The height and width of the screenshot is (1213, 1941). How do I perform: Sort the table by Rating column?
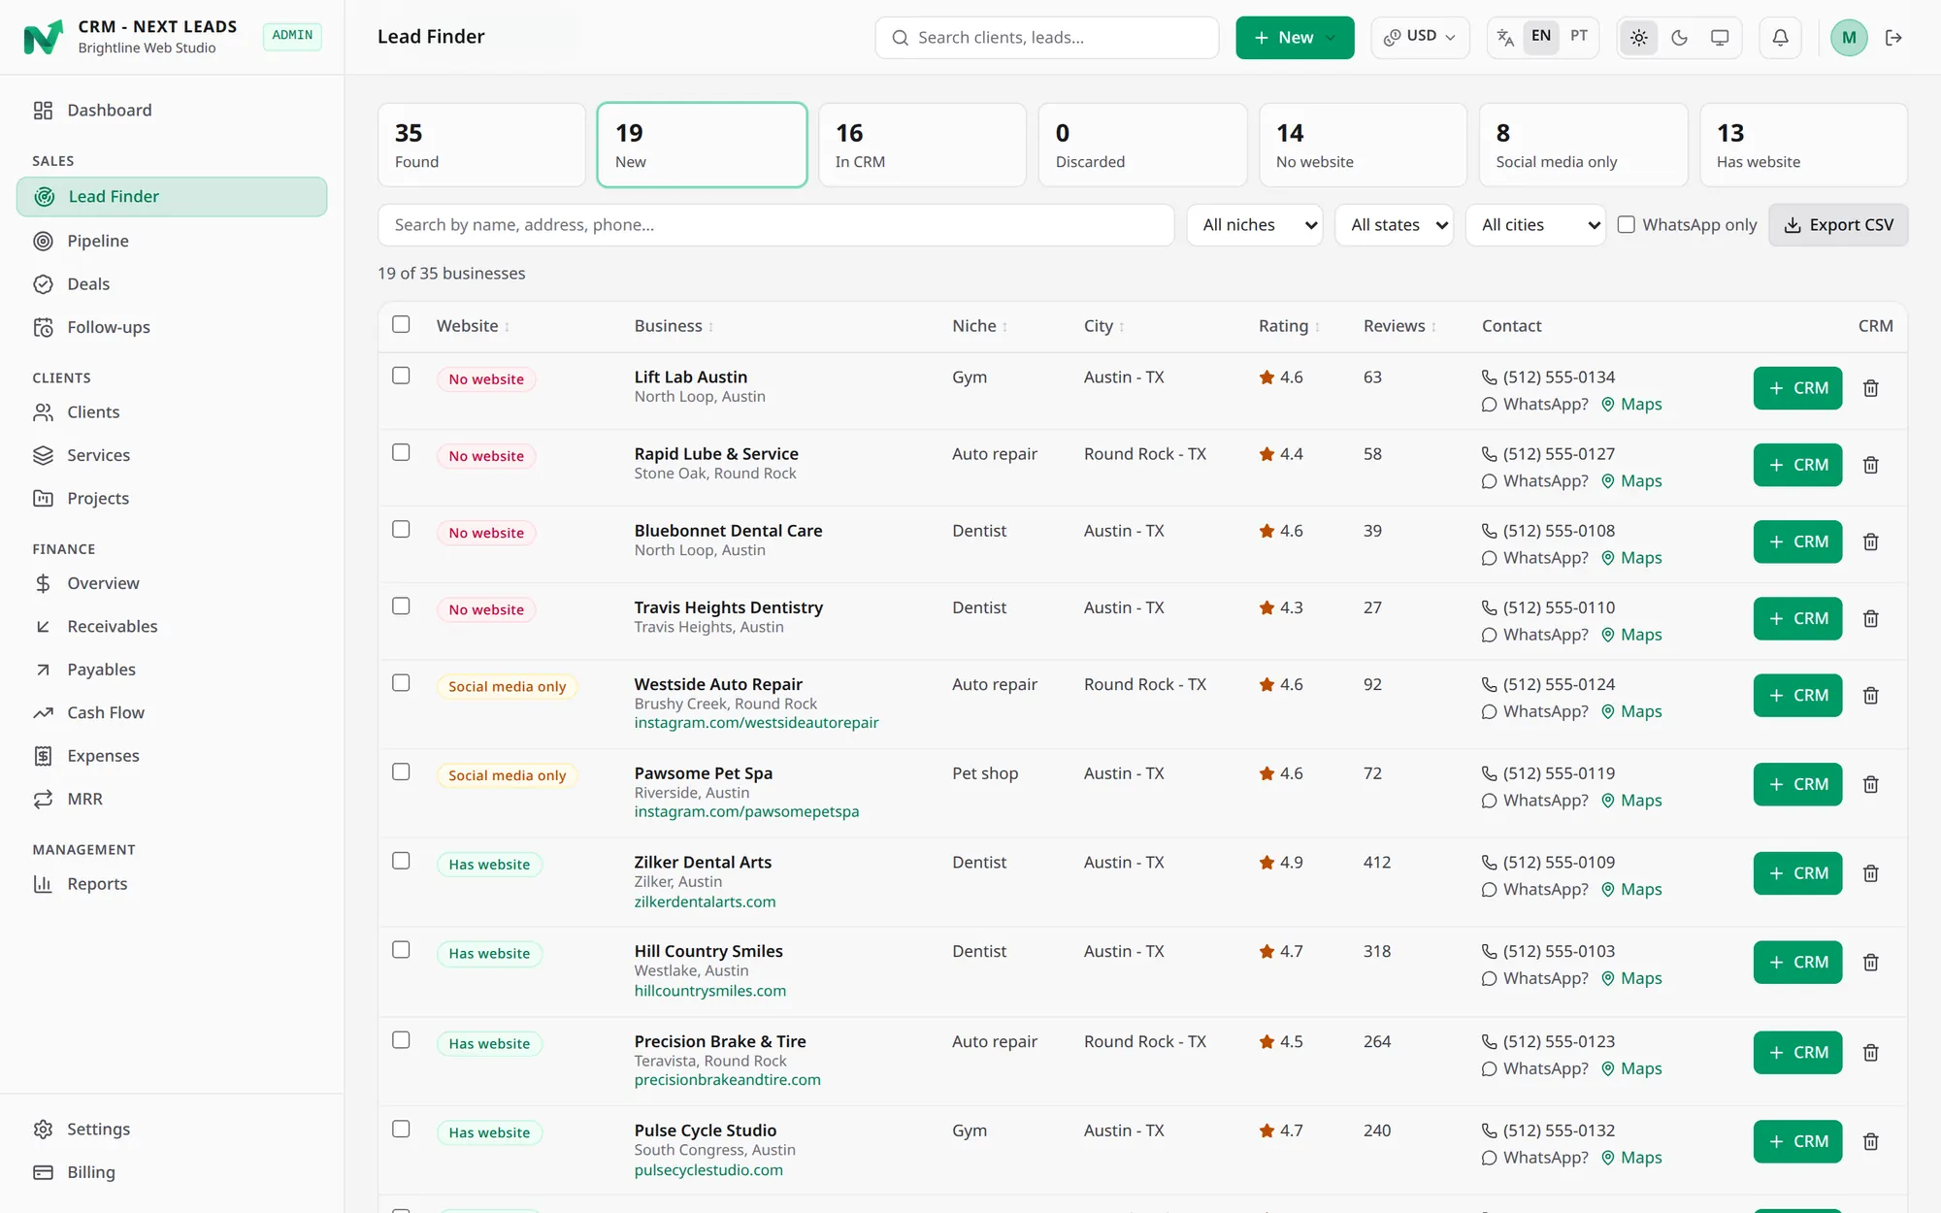pos(1289,326)
